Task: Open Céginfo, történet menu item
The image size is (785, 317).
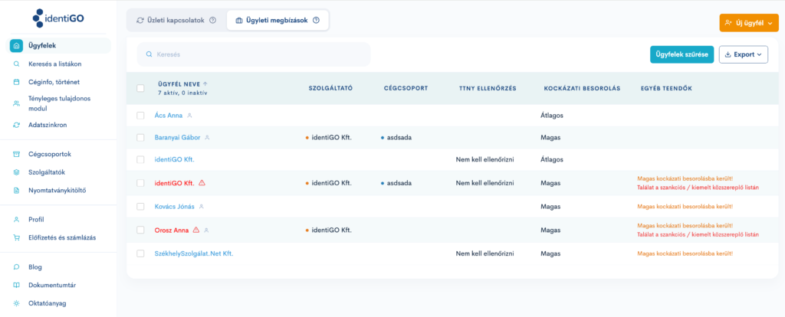Action: (x=54, y=82)
